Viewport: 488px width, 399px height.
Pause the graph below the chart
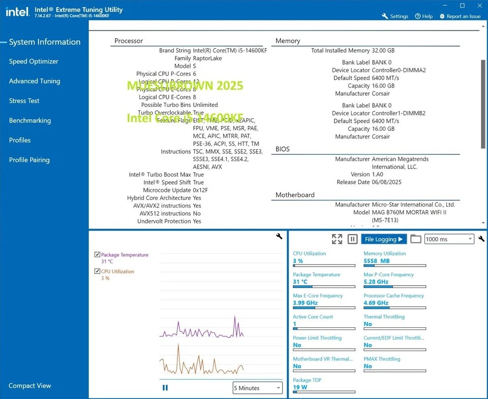(x=165, y=387)
